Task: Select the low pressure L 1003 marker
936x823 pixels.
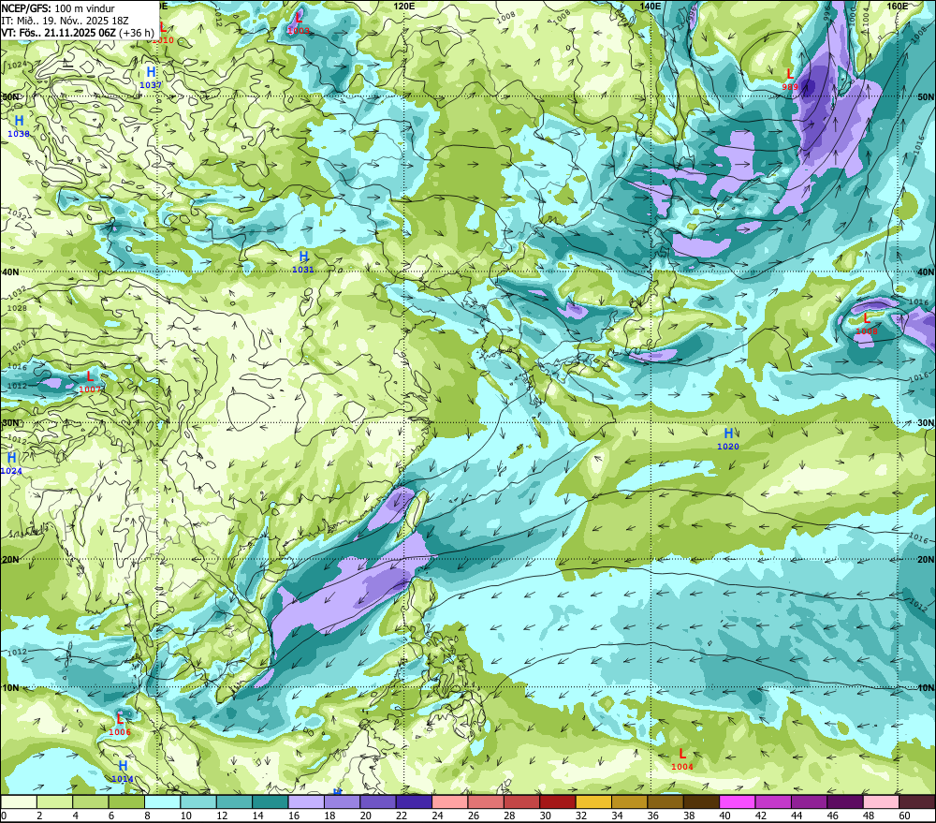Action: (x=299, y=23)
